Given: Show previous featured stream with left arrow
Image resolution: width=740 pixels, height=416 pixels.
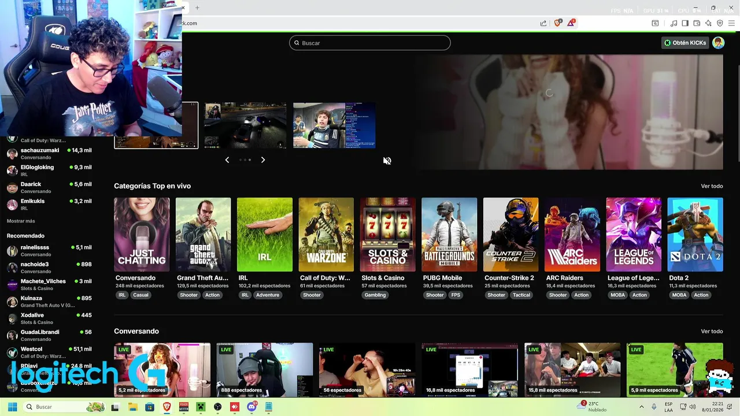Looking at the screenshot, I should [227, 160].
